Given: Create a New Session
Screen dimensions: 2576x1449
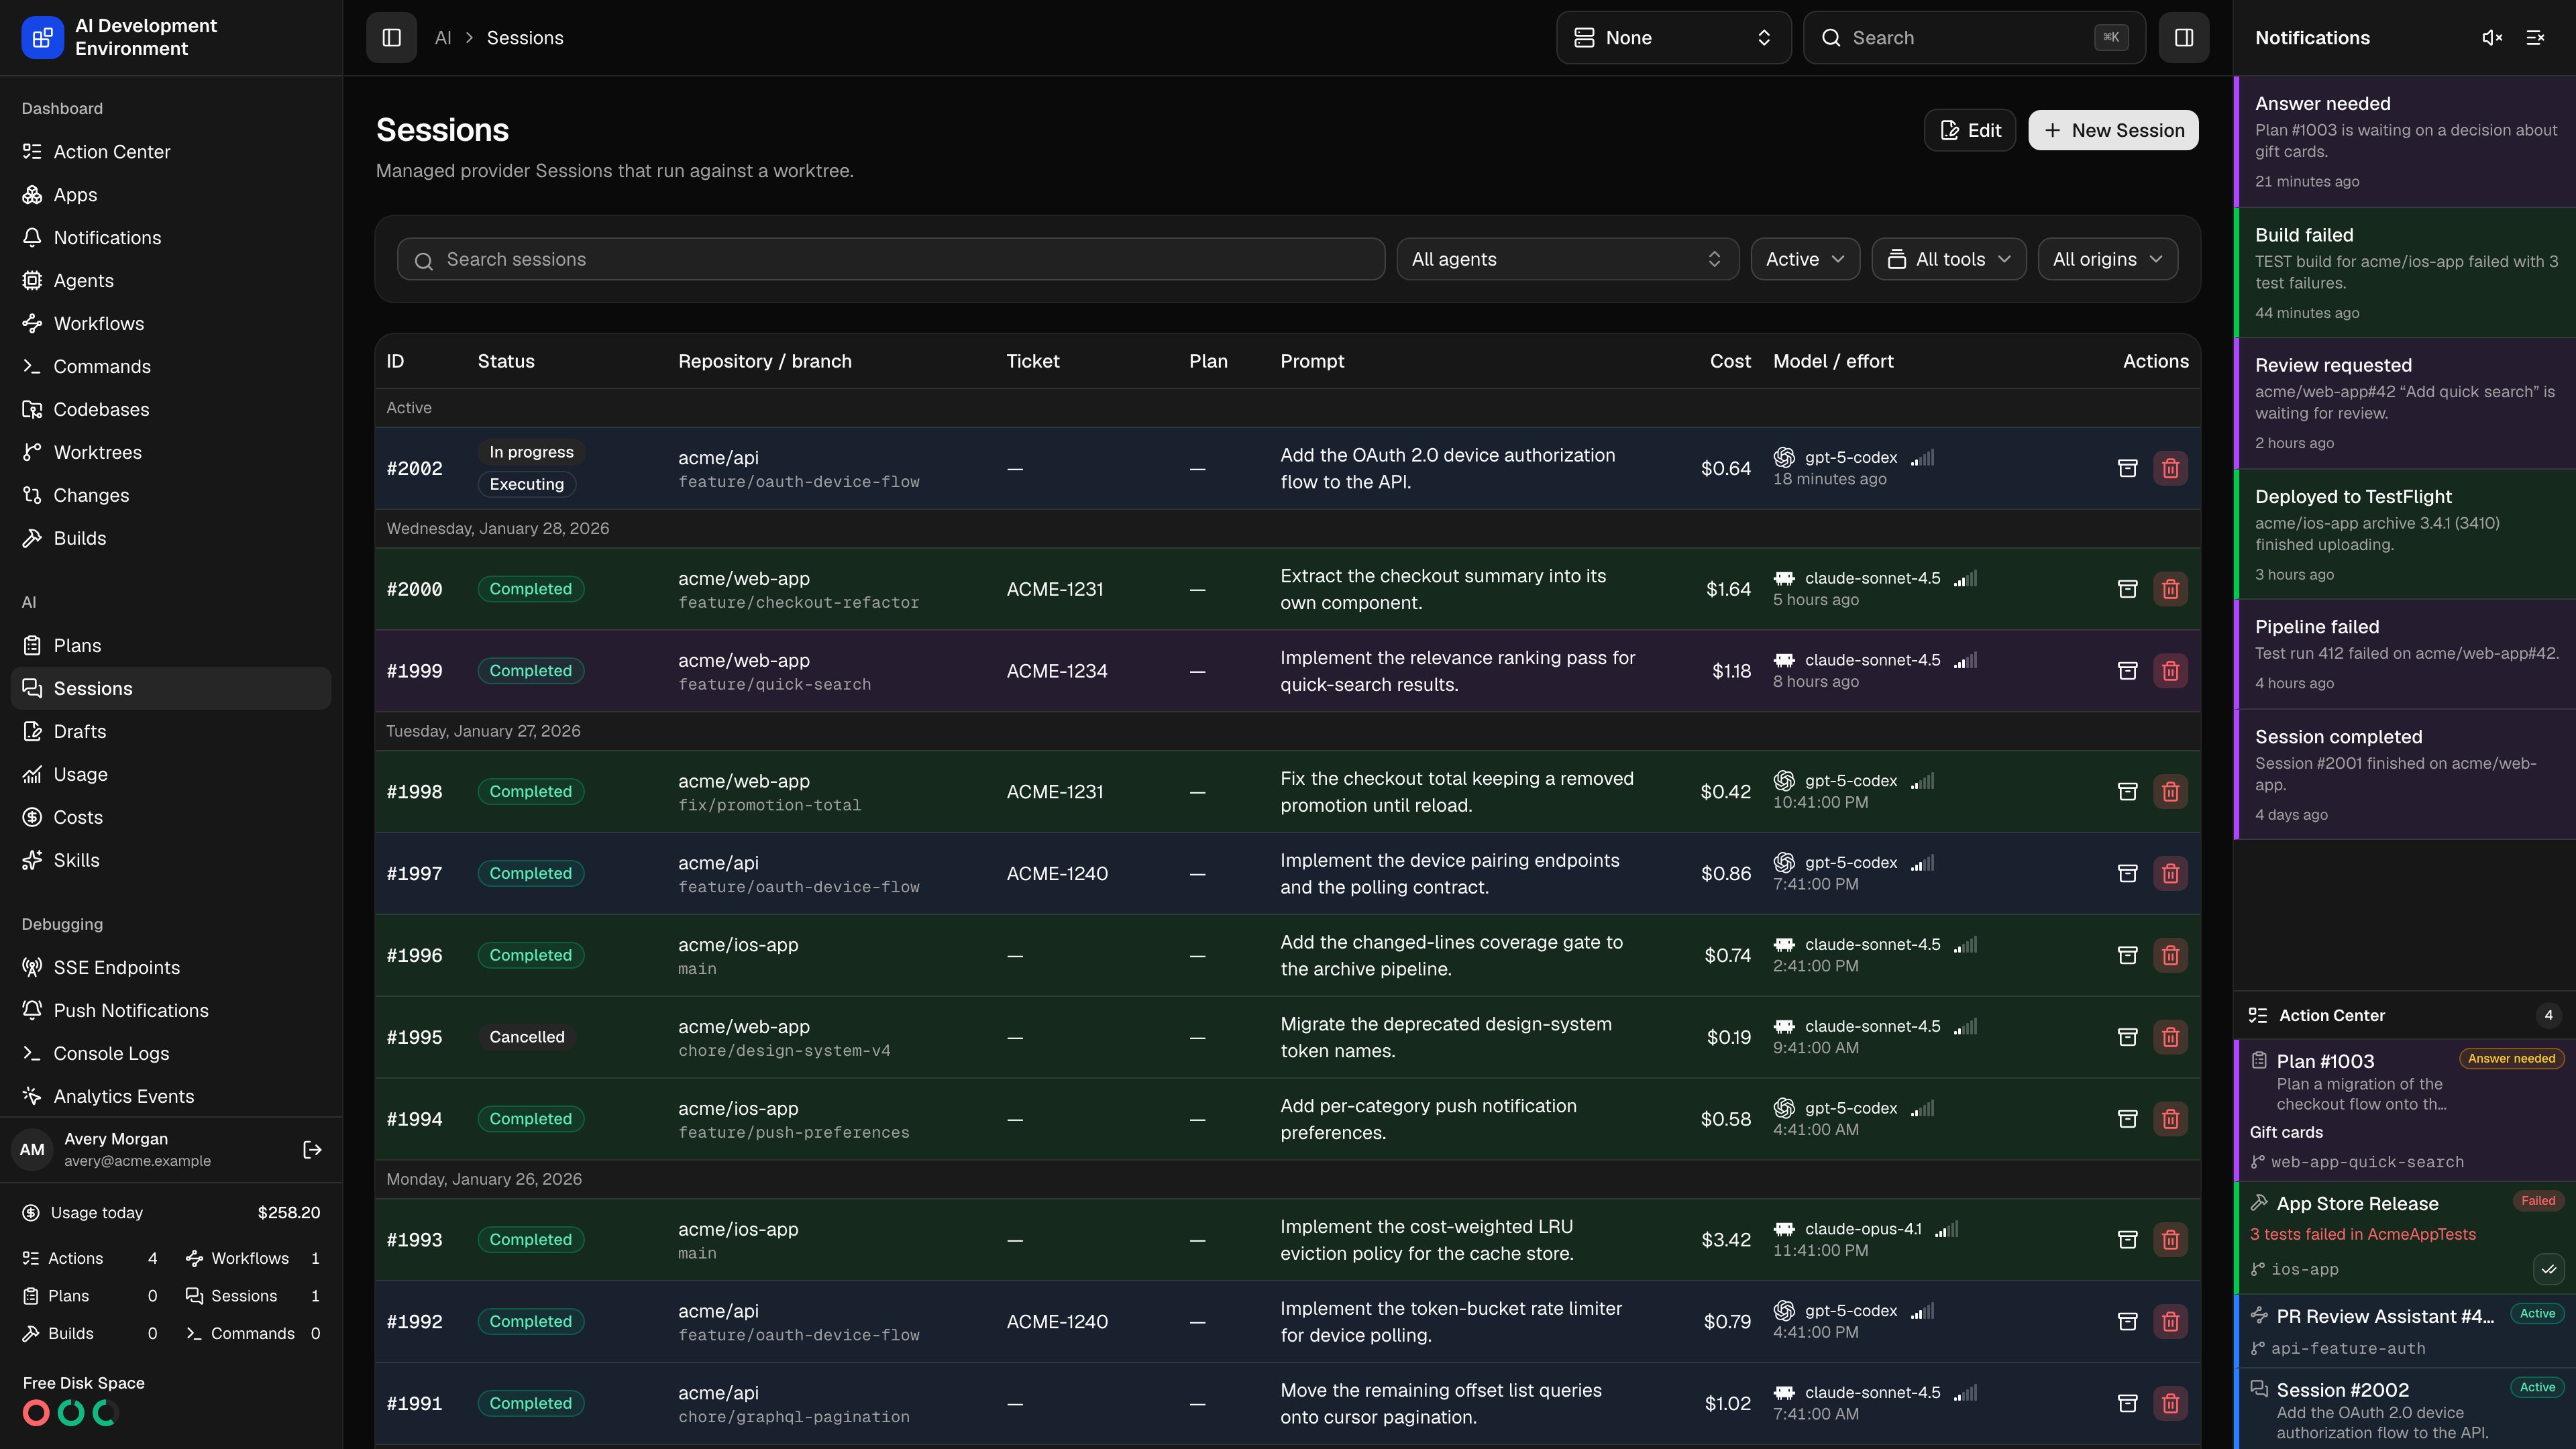Looking at the screenshot, I should pos(2113,131).
